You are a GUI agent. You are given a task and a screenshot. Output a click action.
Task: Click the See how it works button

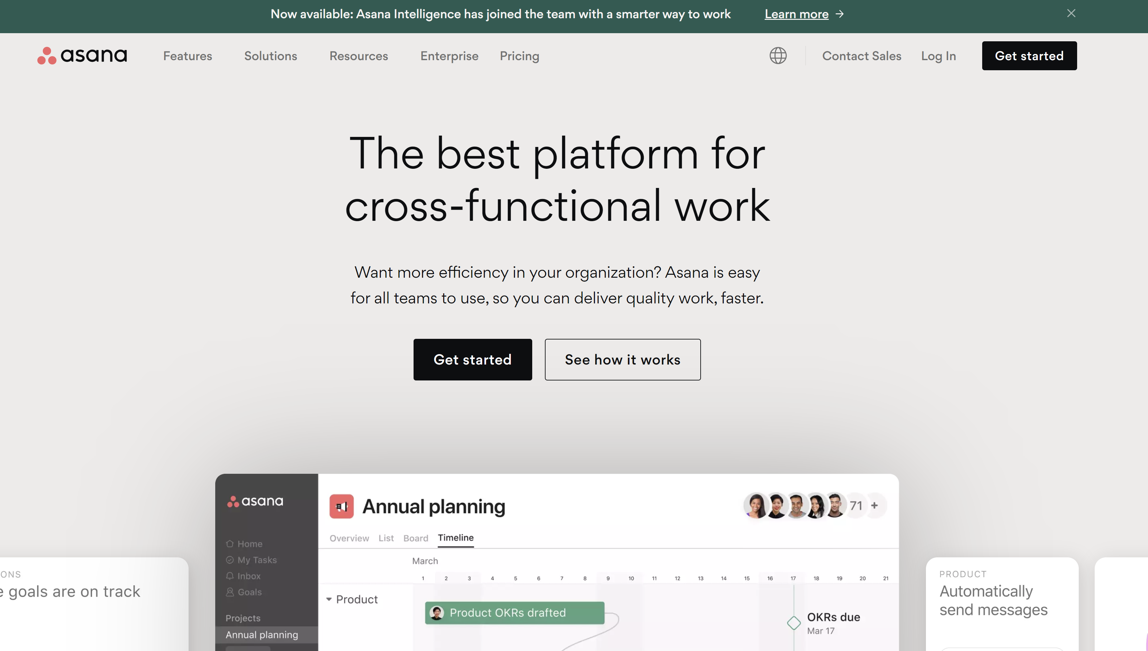click(622, 360)
